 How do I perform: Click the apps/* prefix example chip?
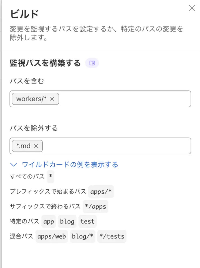(101, 192)
